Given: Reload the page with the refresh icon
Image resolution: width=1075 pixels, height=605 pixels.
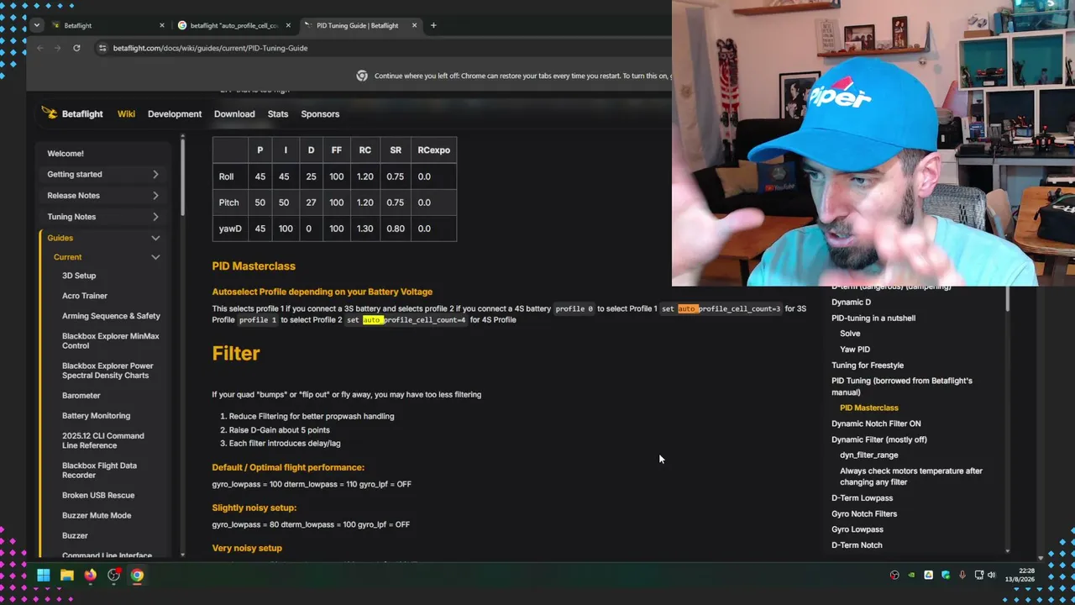Looking at the screenshot, I should point(76,48).
